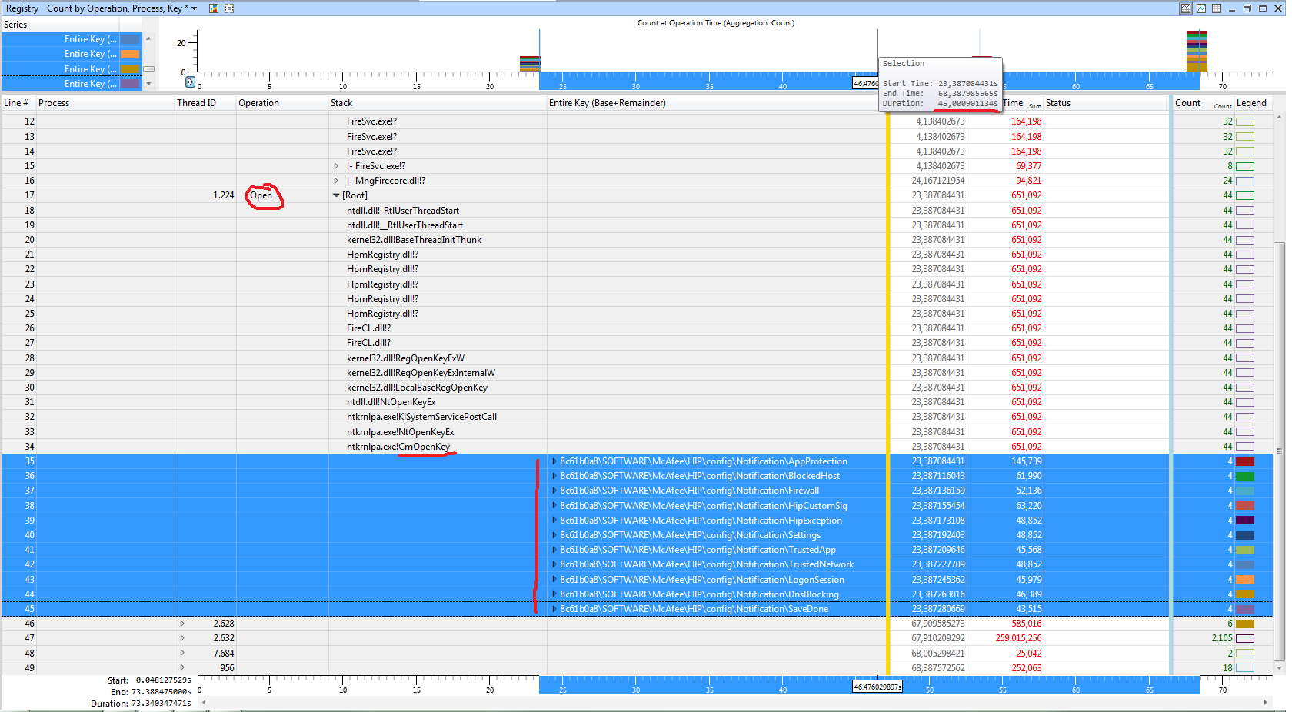The image size is (1292, 712).
Task: Expand the Notification\TrustedNetwork key row
Action: click(x=554, y=564)
